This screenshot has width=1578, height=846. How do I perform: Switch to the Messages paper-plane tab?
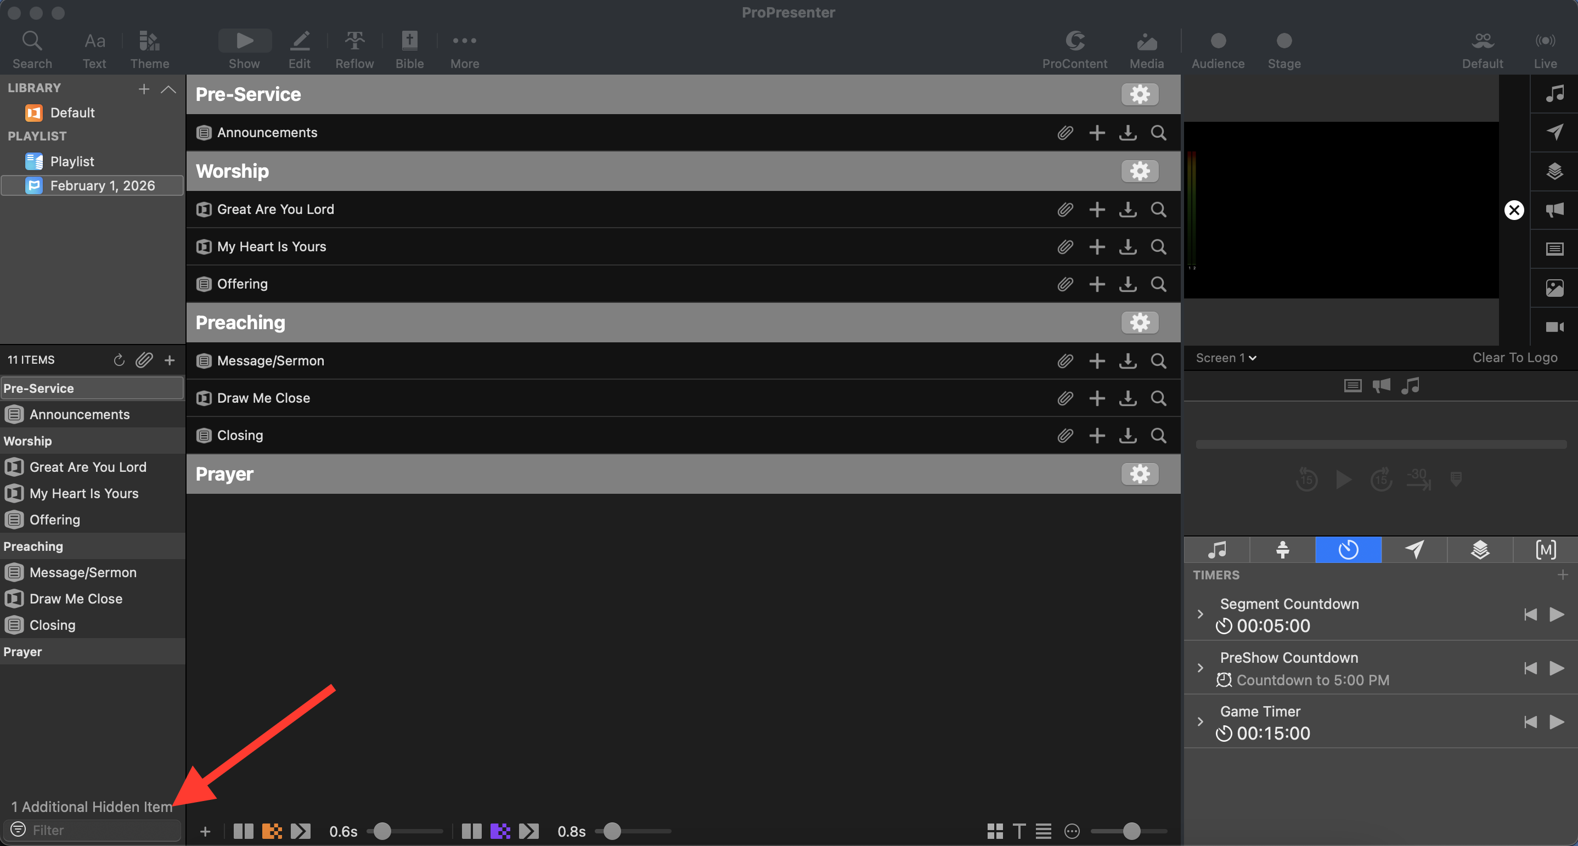1414,550
